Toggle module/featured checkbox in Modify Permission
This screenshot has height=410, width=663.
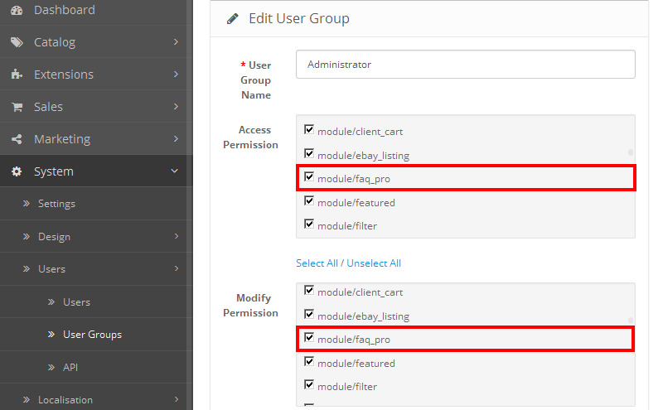coord(309,362)
